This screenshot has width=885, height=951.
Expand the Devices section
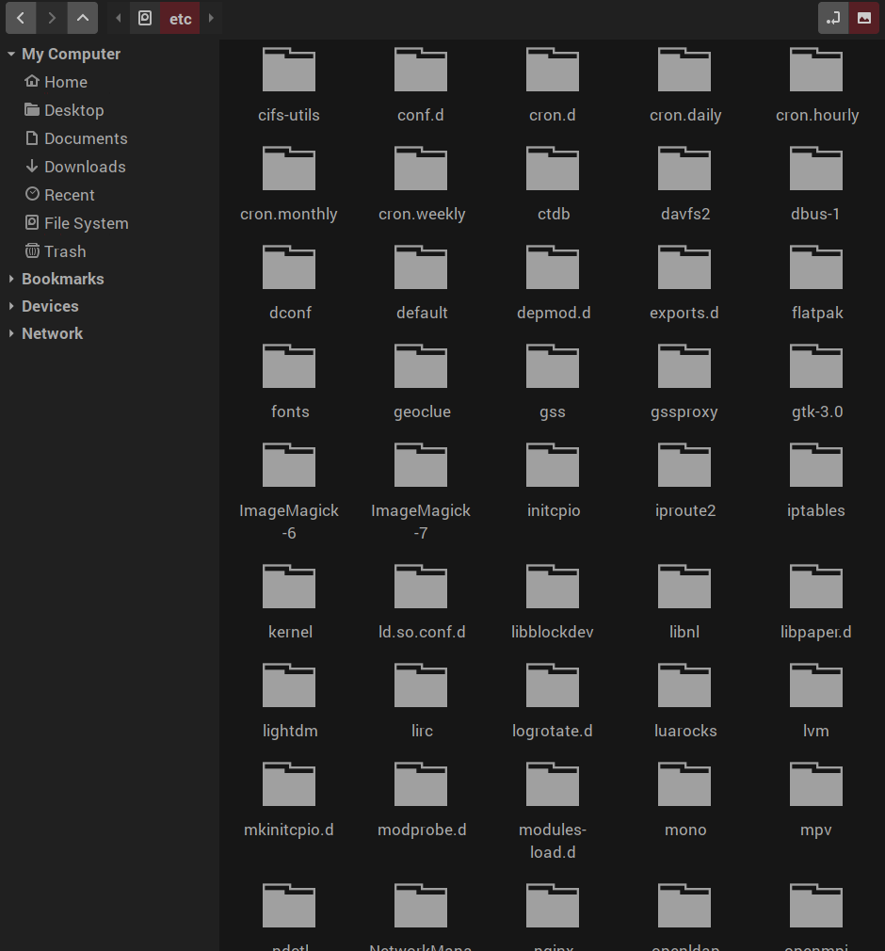pyautogui.click(x=10, y=306)
